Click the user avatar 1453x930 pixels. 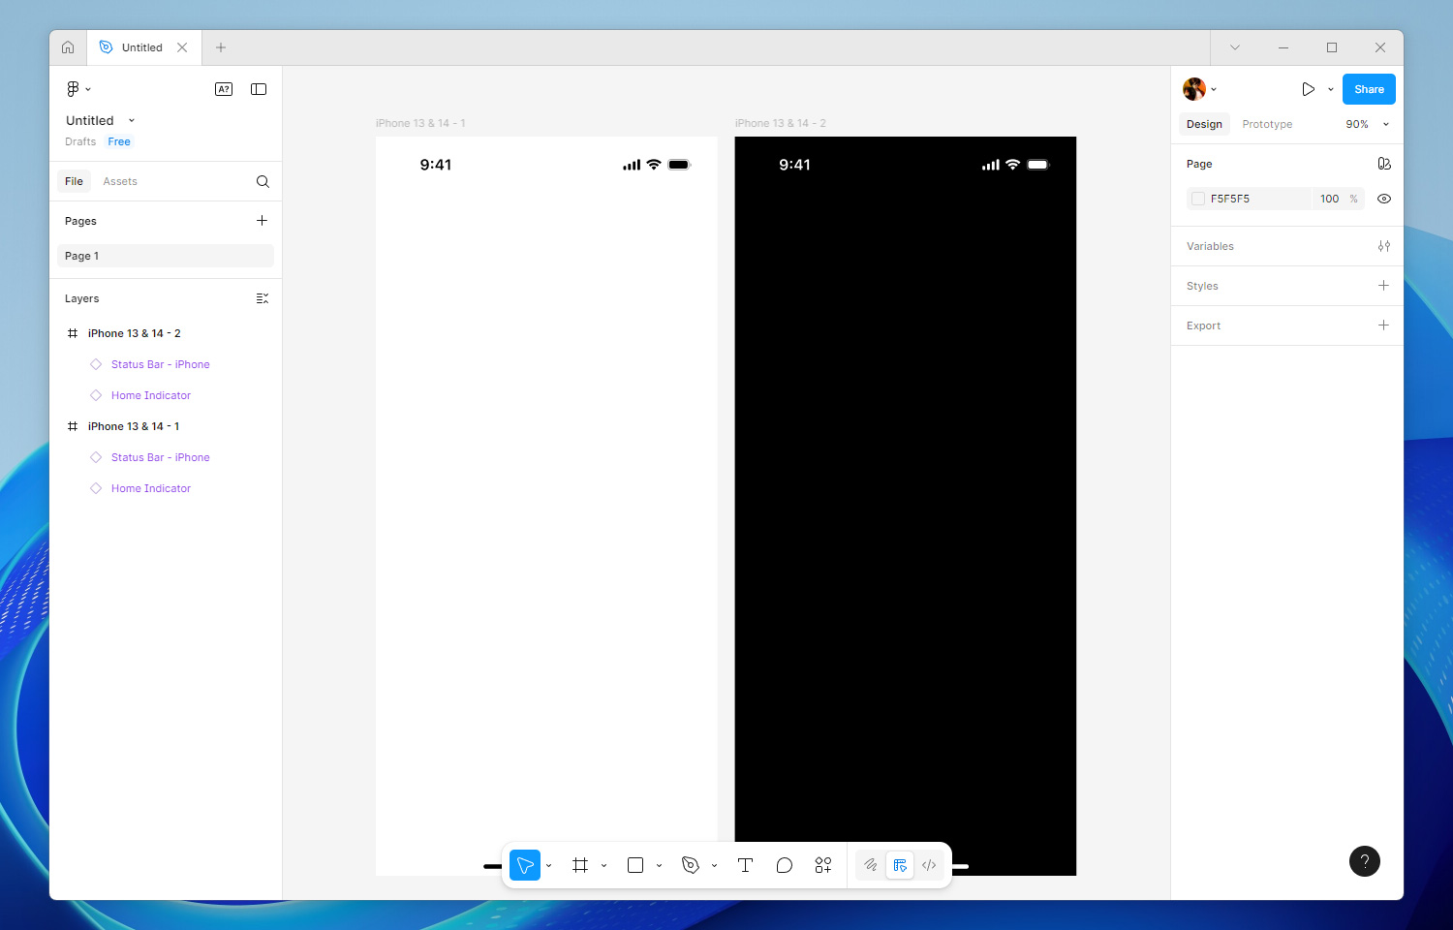click(x=1194, y=89)
